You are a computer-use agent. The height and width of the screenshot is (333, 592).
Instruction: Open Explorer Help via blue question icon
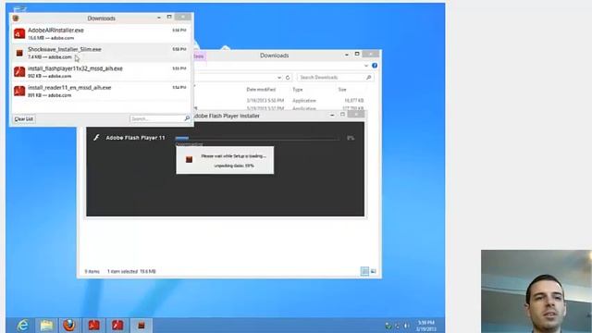coord(375,66)
